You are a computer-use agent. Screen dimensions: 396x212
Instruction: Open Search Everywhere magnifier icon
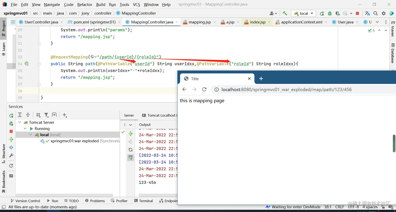pos(376,13)
